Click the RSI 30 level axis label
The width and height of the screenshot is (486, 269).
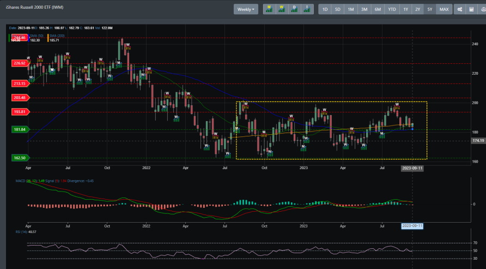pos(475,259)
